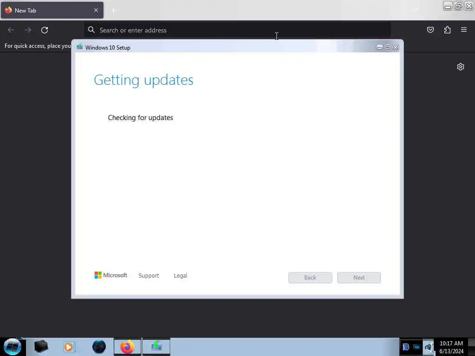Minimize the Windows 10 Setup window

(x=379, y=48)
